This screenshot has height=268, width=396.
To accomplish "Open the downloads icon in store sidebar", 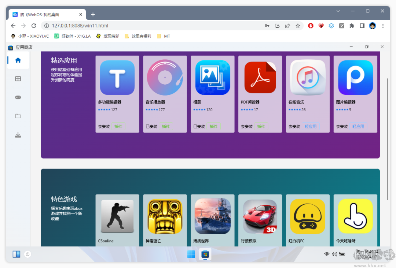I will point(18,135).
